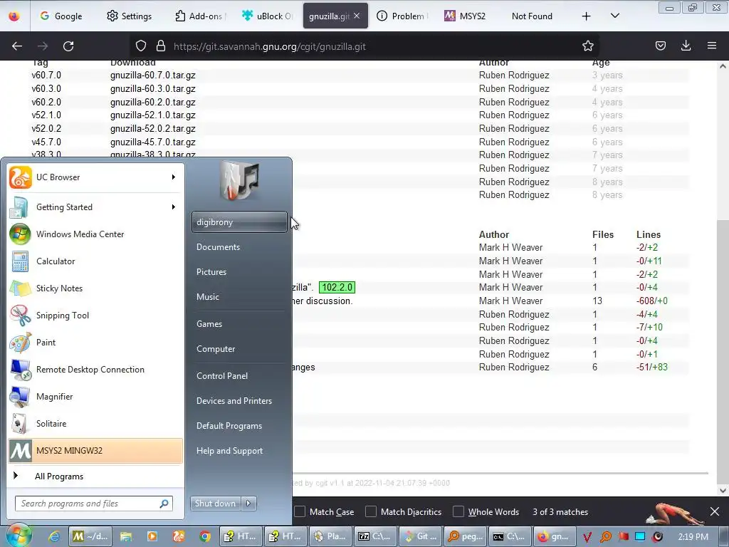Launch Magnifier

pyautogui.click(x=95, y=396)
